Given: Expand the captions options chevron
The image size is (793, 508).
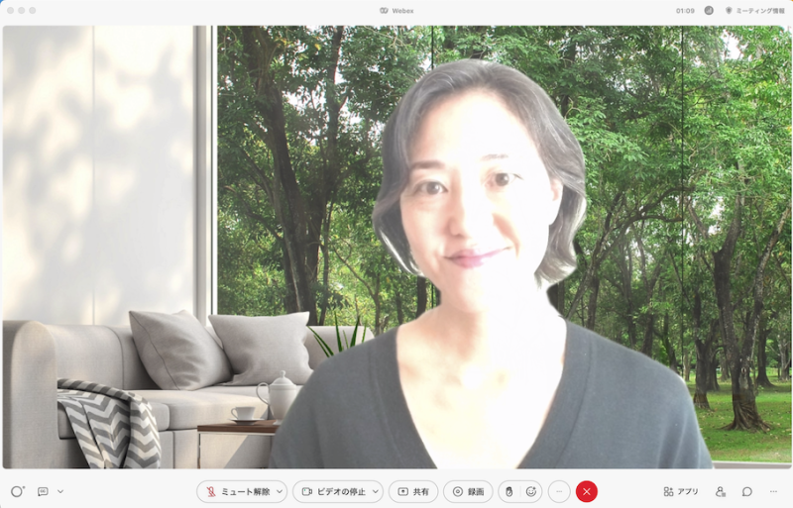Looking at the screenshot, I should 60,491.
